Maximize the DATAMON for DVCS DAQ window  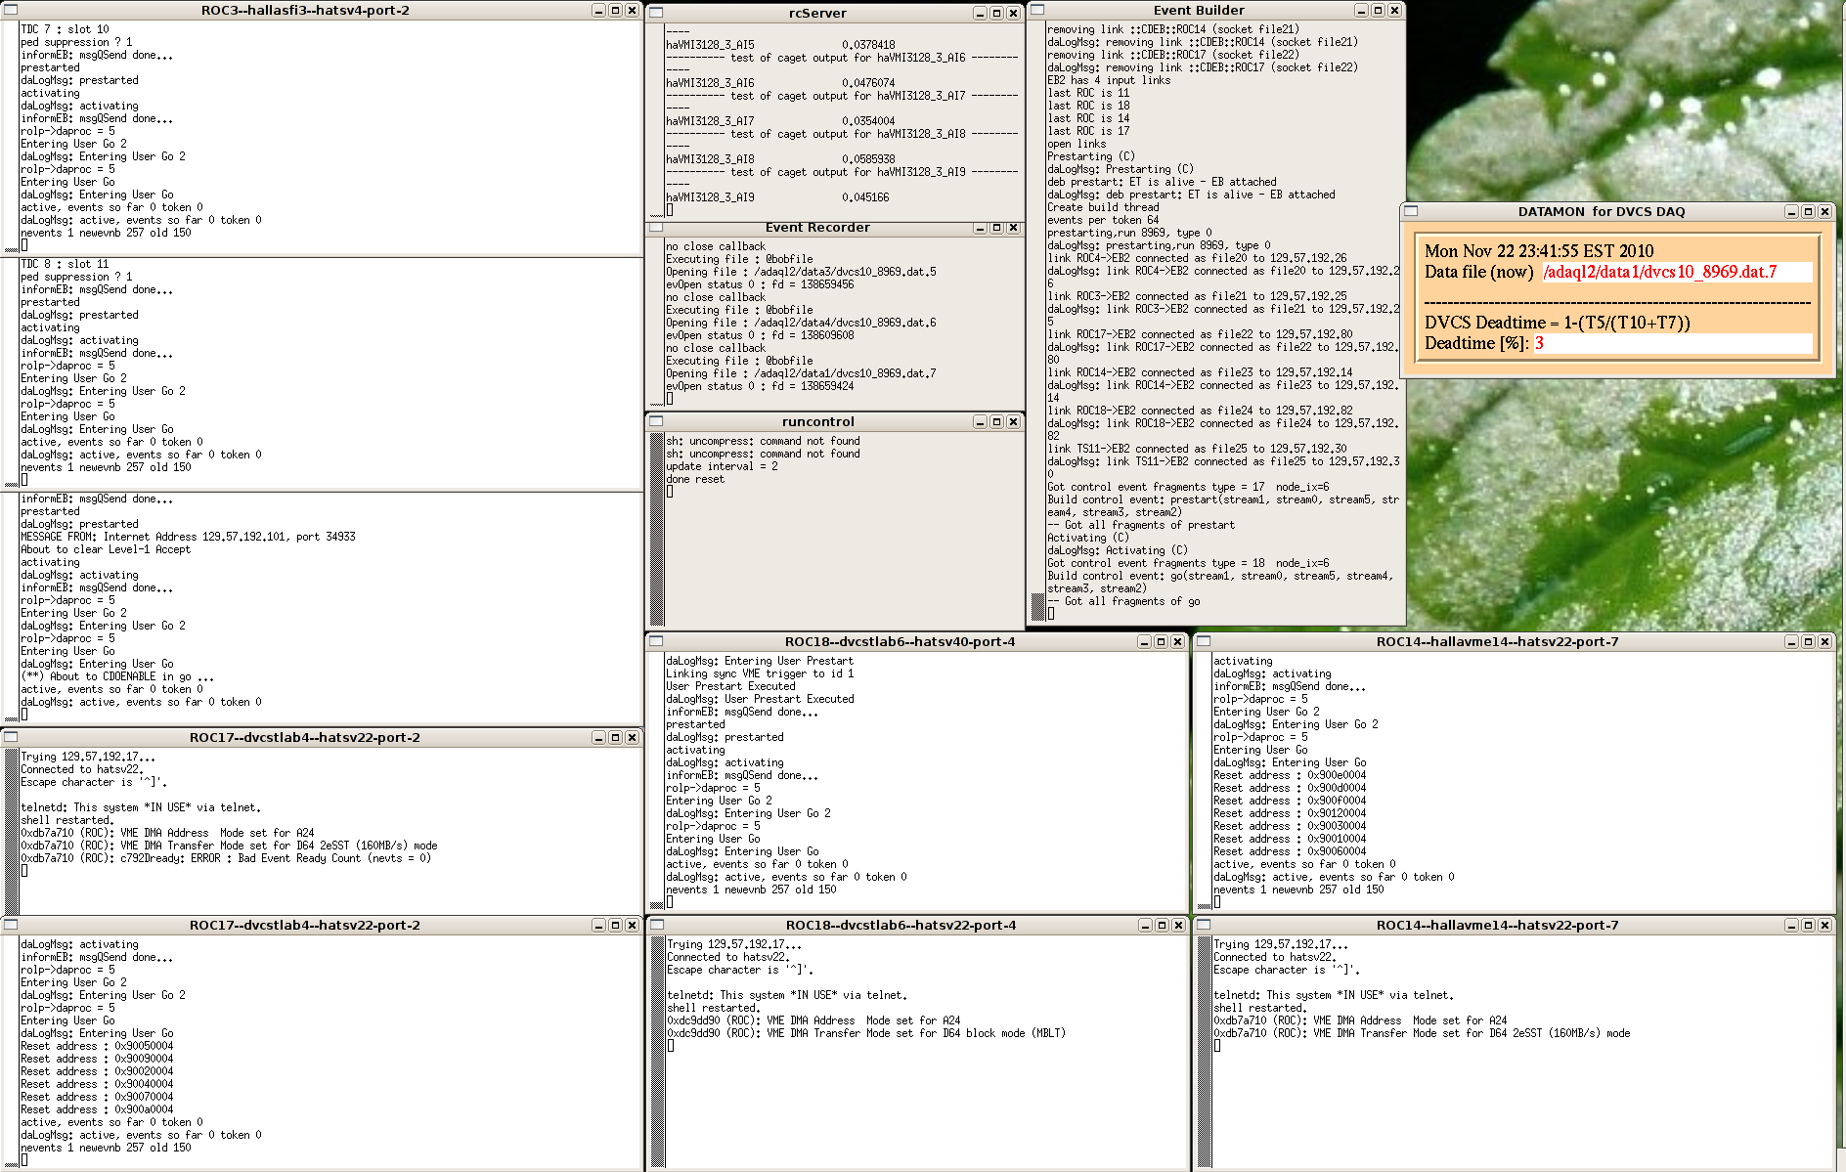(1808, 211)
